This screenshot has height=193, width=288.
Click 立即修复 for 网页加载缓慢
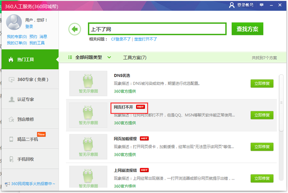[262, 146]
